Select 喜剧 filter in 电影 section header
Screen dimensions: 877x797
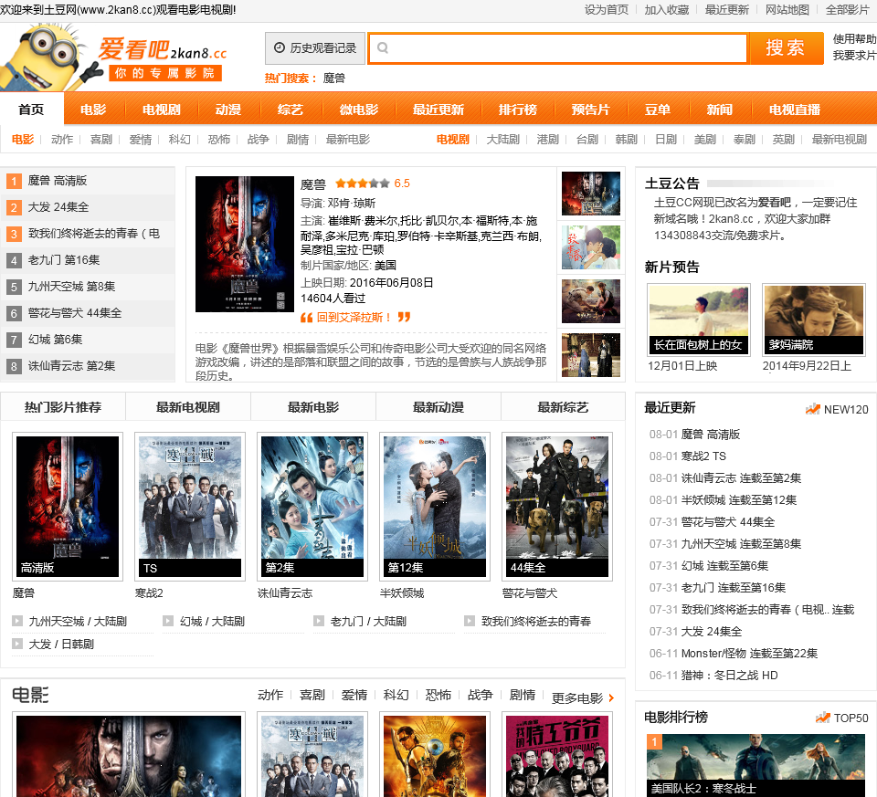[312, 695]
